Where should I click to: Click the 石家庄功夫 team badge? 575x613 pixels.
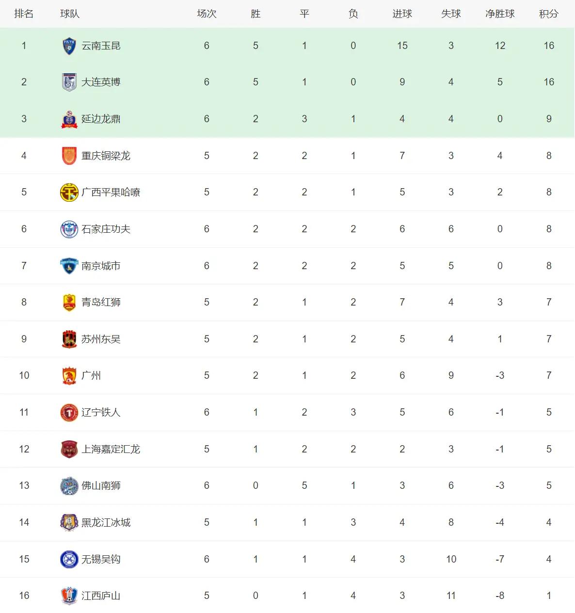69,229
